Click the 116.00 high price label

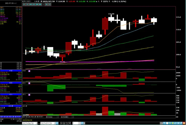click(111, 14)
